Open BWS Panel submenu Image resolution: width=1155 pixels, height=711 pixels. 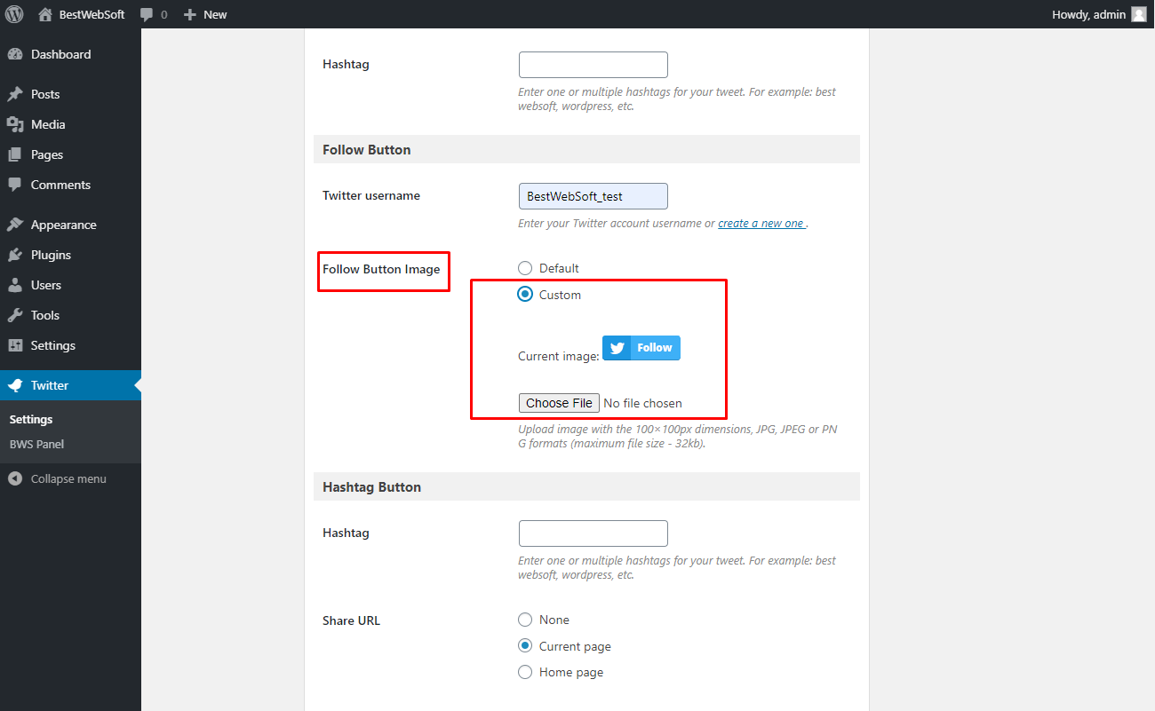click(x=36, y=444)
